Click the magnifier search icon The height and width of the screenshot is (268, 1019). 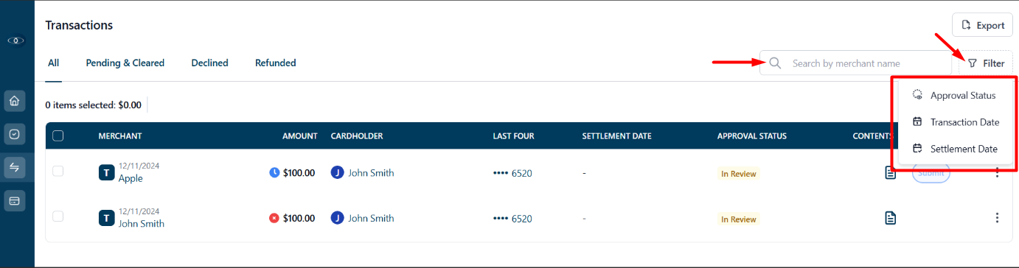[775, 63]
